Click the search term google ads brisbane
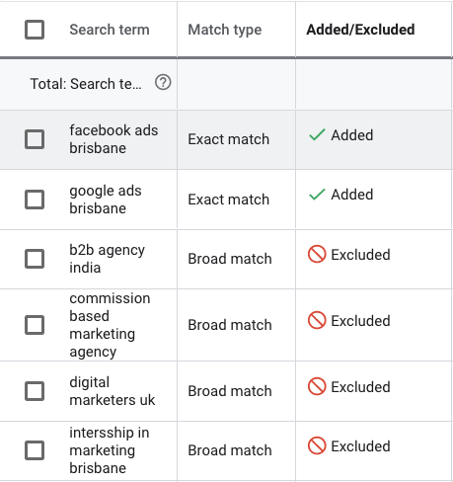 point(106,200)
